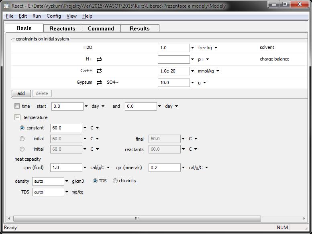Click the time end field
The image size is (312, 234).
point(141,106)
